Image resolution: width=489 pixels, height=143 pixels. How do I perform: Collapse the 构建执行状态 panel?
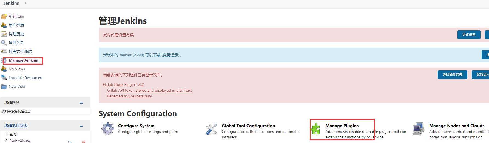[81, 126]
